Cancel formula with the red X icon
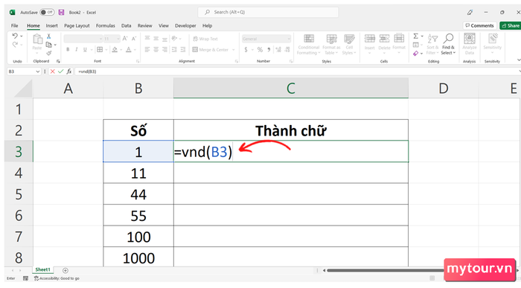The width and height of the screenshot is (521, 288). coord(53,71)
